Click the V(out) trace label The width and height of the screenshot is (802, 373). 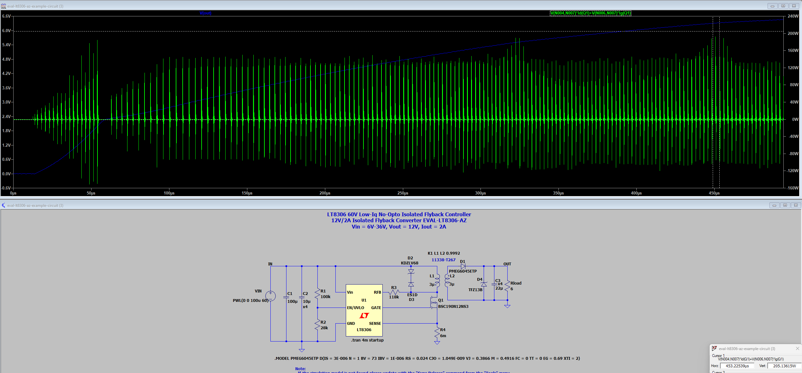click(205, 13)
